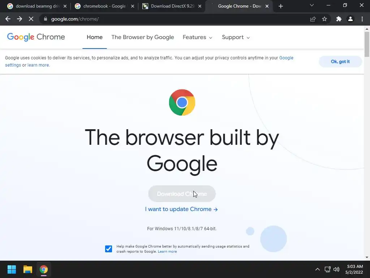
Task: Open the volume tray icon
Action: (x=336, y=269)
